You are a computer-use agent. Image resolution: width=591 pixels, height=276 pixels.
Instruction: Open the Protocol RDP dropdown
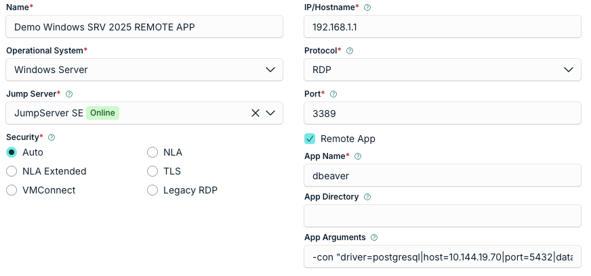tap(443, 70)
